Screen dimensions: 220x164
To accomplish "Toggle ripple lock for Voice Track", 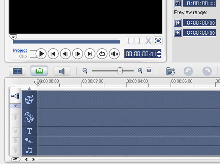I will [15, 141].
